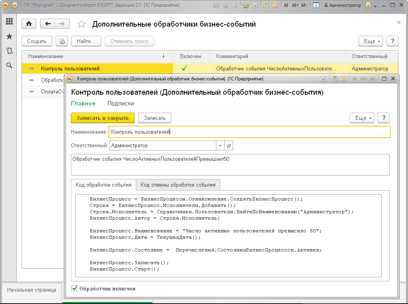Screen dimensions: 408x304
Task: Sort by the Наименование column header
Action: [97, 56]
